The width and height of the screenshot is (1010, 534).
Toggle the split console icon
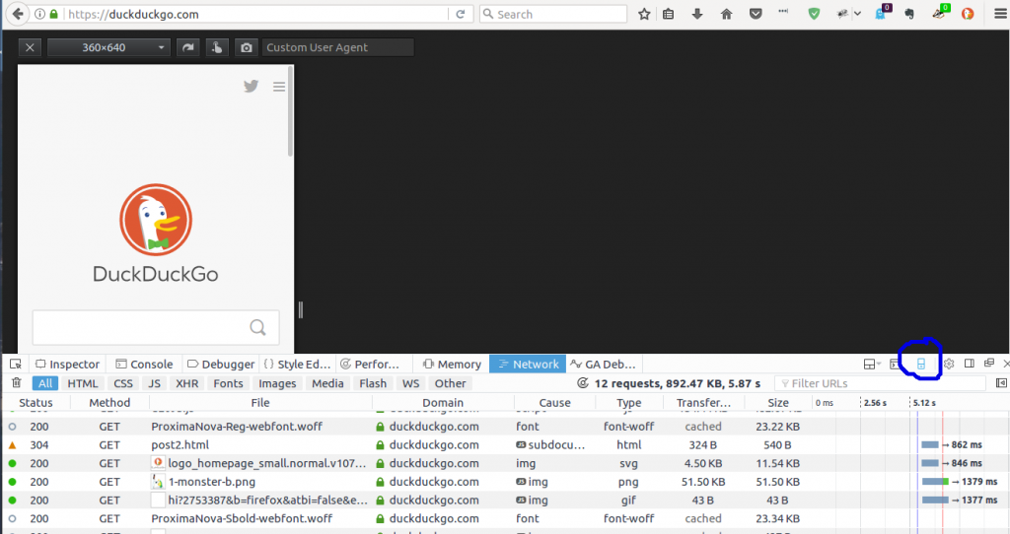coord(895,365)
